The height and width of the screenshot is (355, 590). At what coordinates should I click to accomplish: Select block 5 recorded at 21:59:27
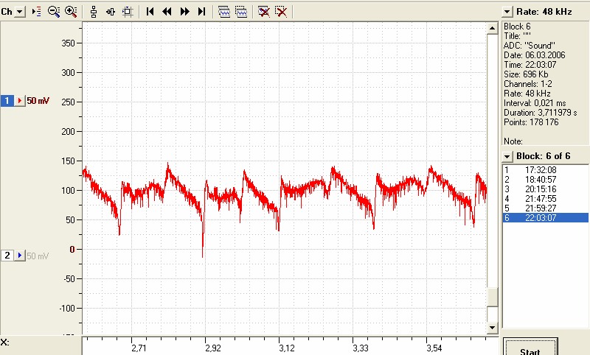click(x=546, y=208)
